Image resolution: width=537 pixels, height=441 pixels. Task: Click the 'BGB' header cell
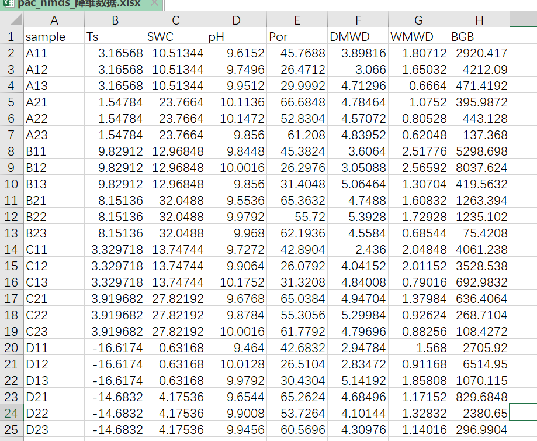(479, 36)
